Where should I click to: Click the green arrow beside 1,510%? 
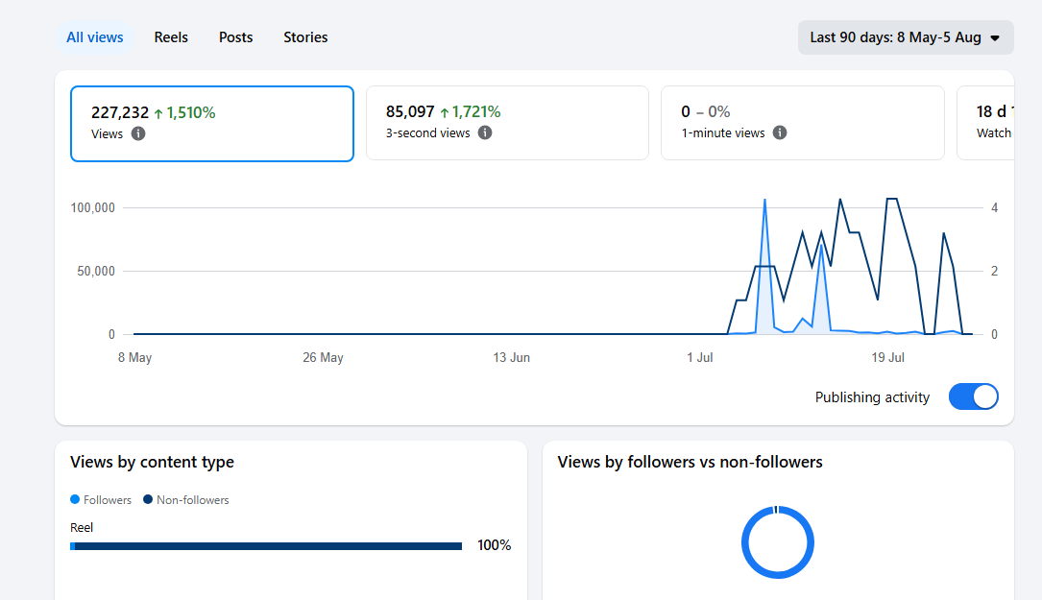158,113
